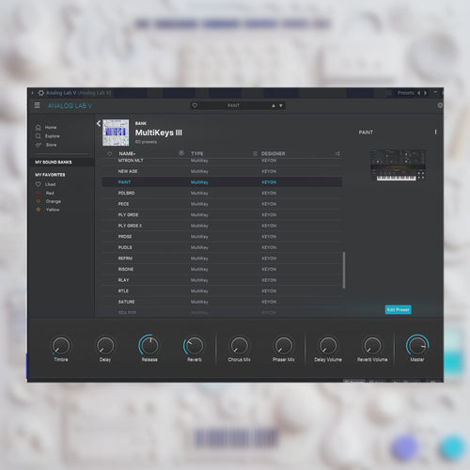The image size is (470, 470).
Task: Go to next preset with down arrow
Action: [281, 105]
